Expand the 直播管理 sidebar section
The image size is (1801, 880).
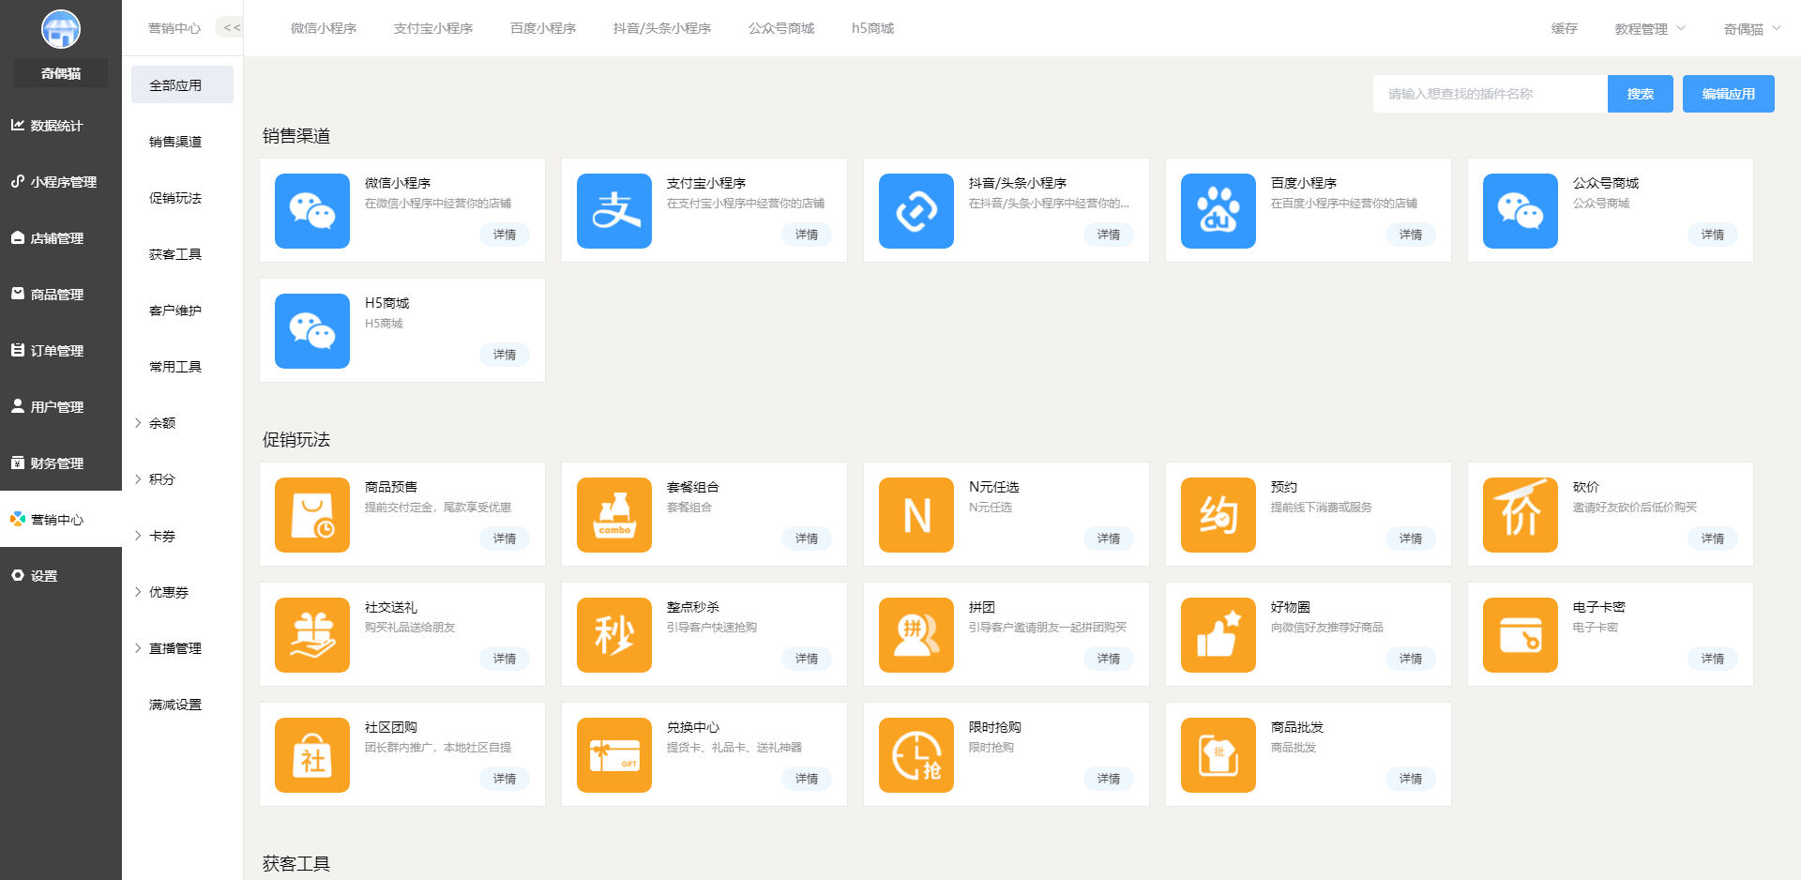(x=174, y=648)
